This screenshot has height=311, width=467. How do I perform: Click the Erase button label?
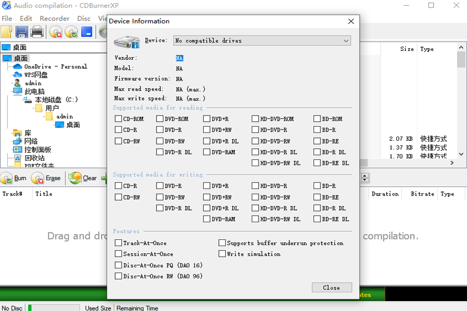click(53, 179)
